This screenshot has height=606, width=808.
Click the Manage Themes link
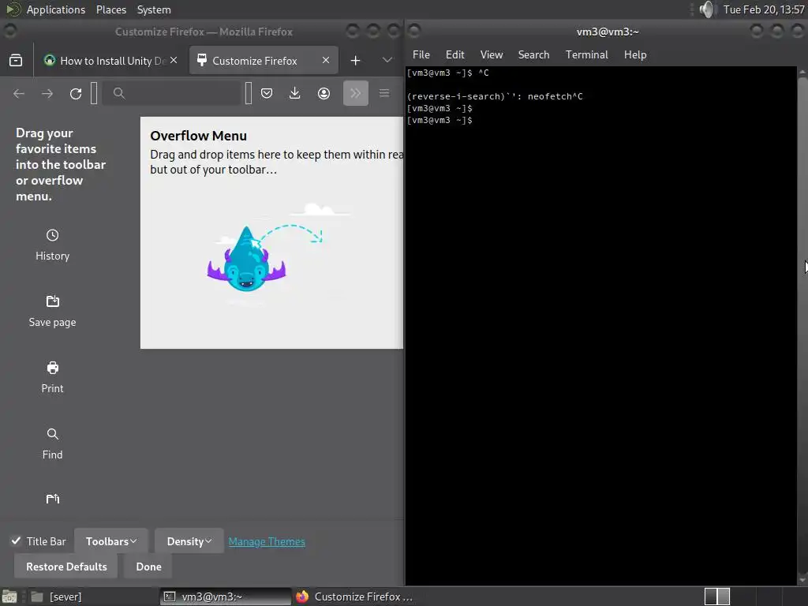[267, 541]
